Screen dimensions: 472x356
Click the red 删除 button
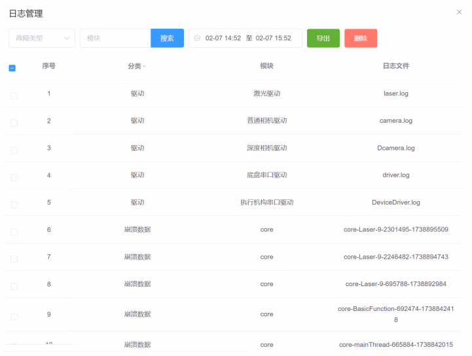[x=361, y=38]
